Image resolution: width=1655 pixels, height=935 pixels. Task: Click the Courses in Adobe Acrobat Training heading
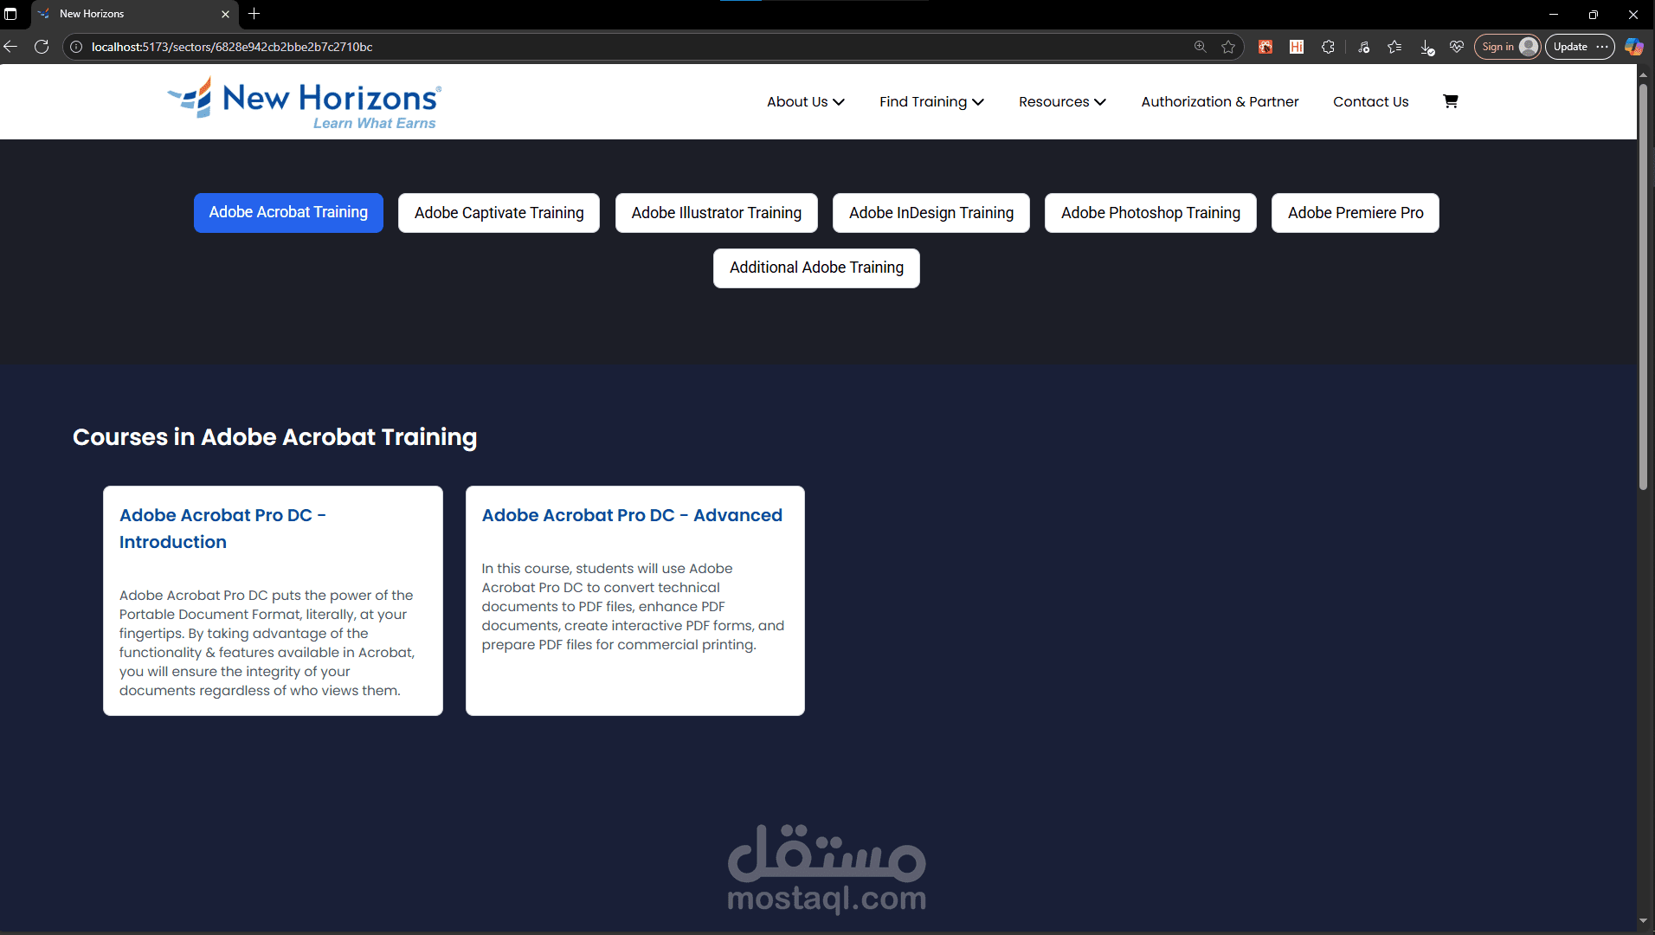point(274,437)
